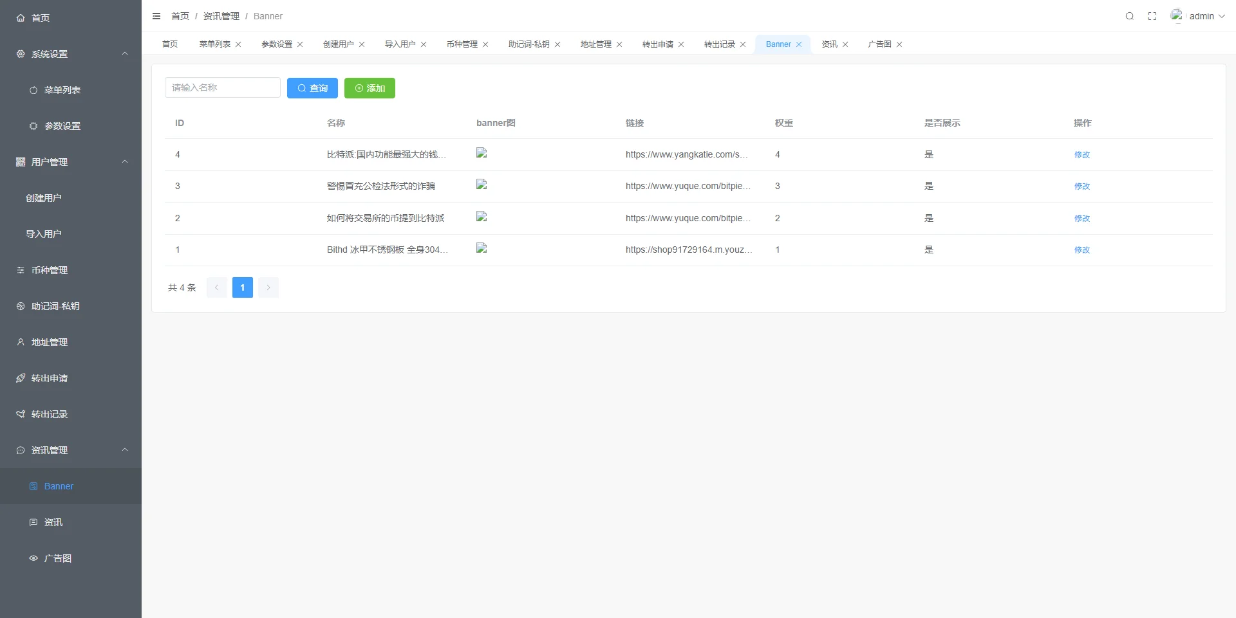Select page 1 in pagination
The image size is (1236, 618).
243,287
